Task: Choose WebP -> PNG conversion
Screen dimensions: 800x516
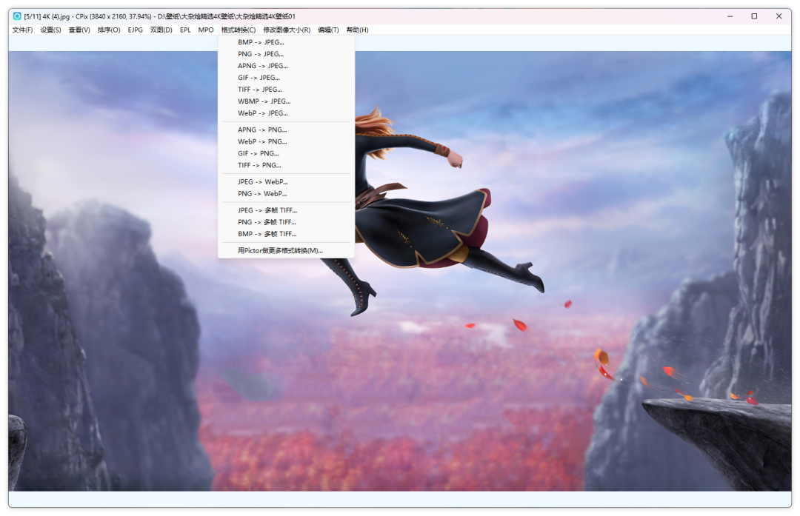Action: (286, 141)
